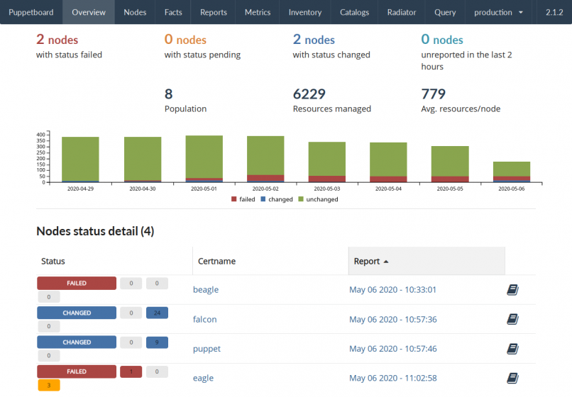Toggle the failed series in chart legend
The image size is (572, 397).
242,199
